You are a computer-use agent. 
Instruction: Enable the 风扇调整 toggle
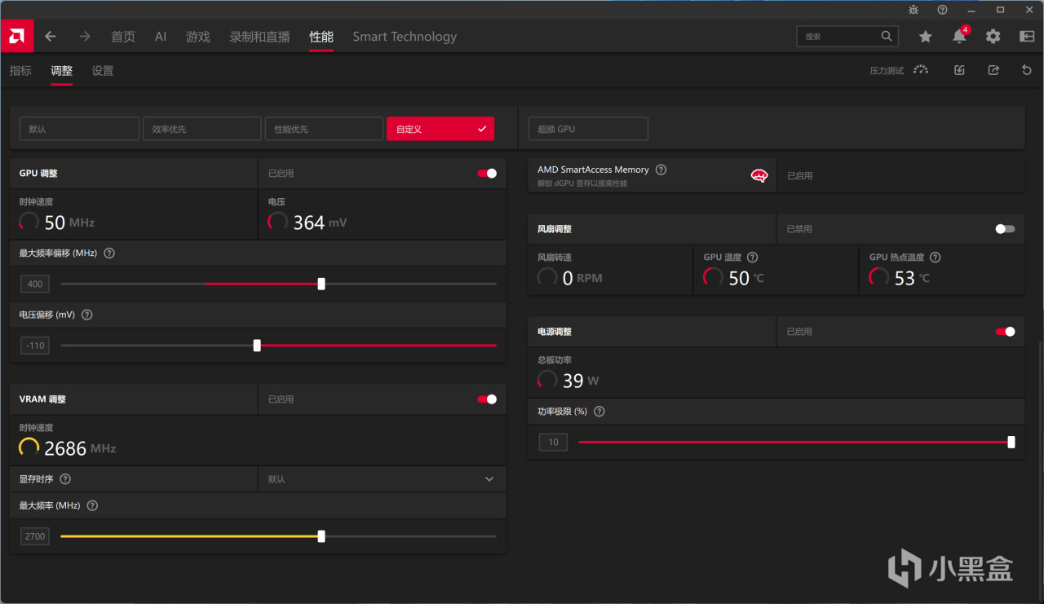[x=1006, y=229]
